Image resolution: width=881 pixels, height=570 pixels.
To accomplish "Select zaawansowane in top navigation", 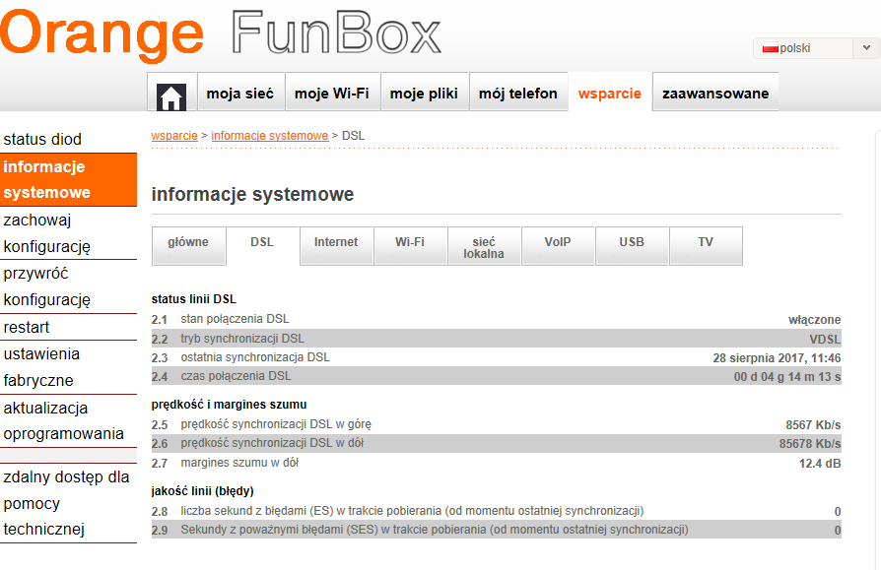I will click(715, 94).
